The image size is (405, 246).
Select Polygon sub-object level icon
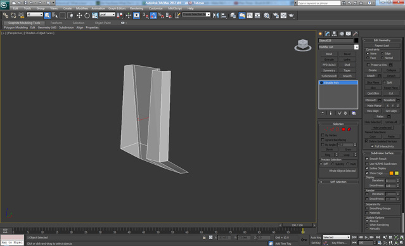pyautogui.click(x=344, y=129)
